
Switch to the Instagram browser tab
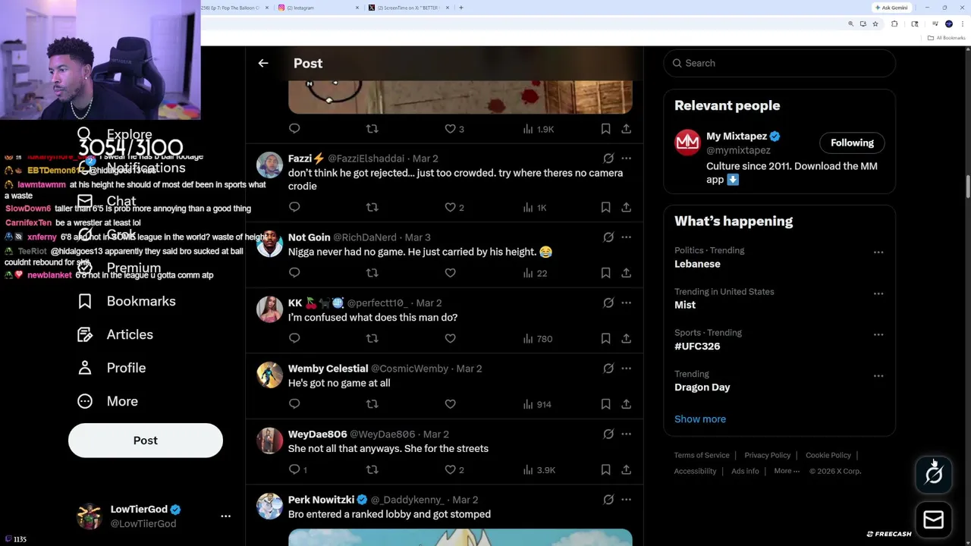coord(317,8)
